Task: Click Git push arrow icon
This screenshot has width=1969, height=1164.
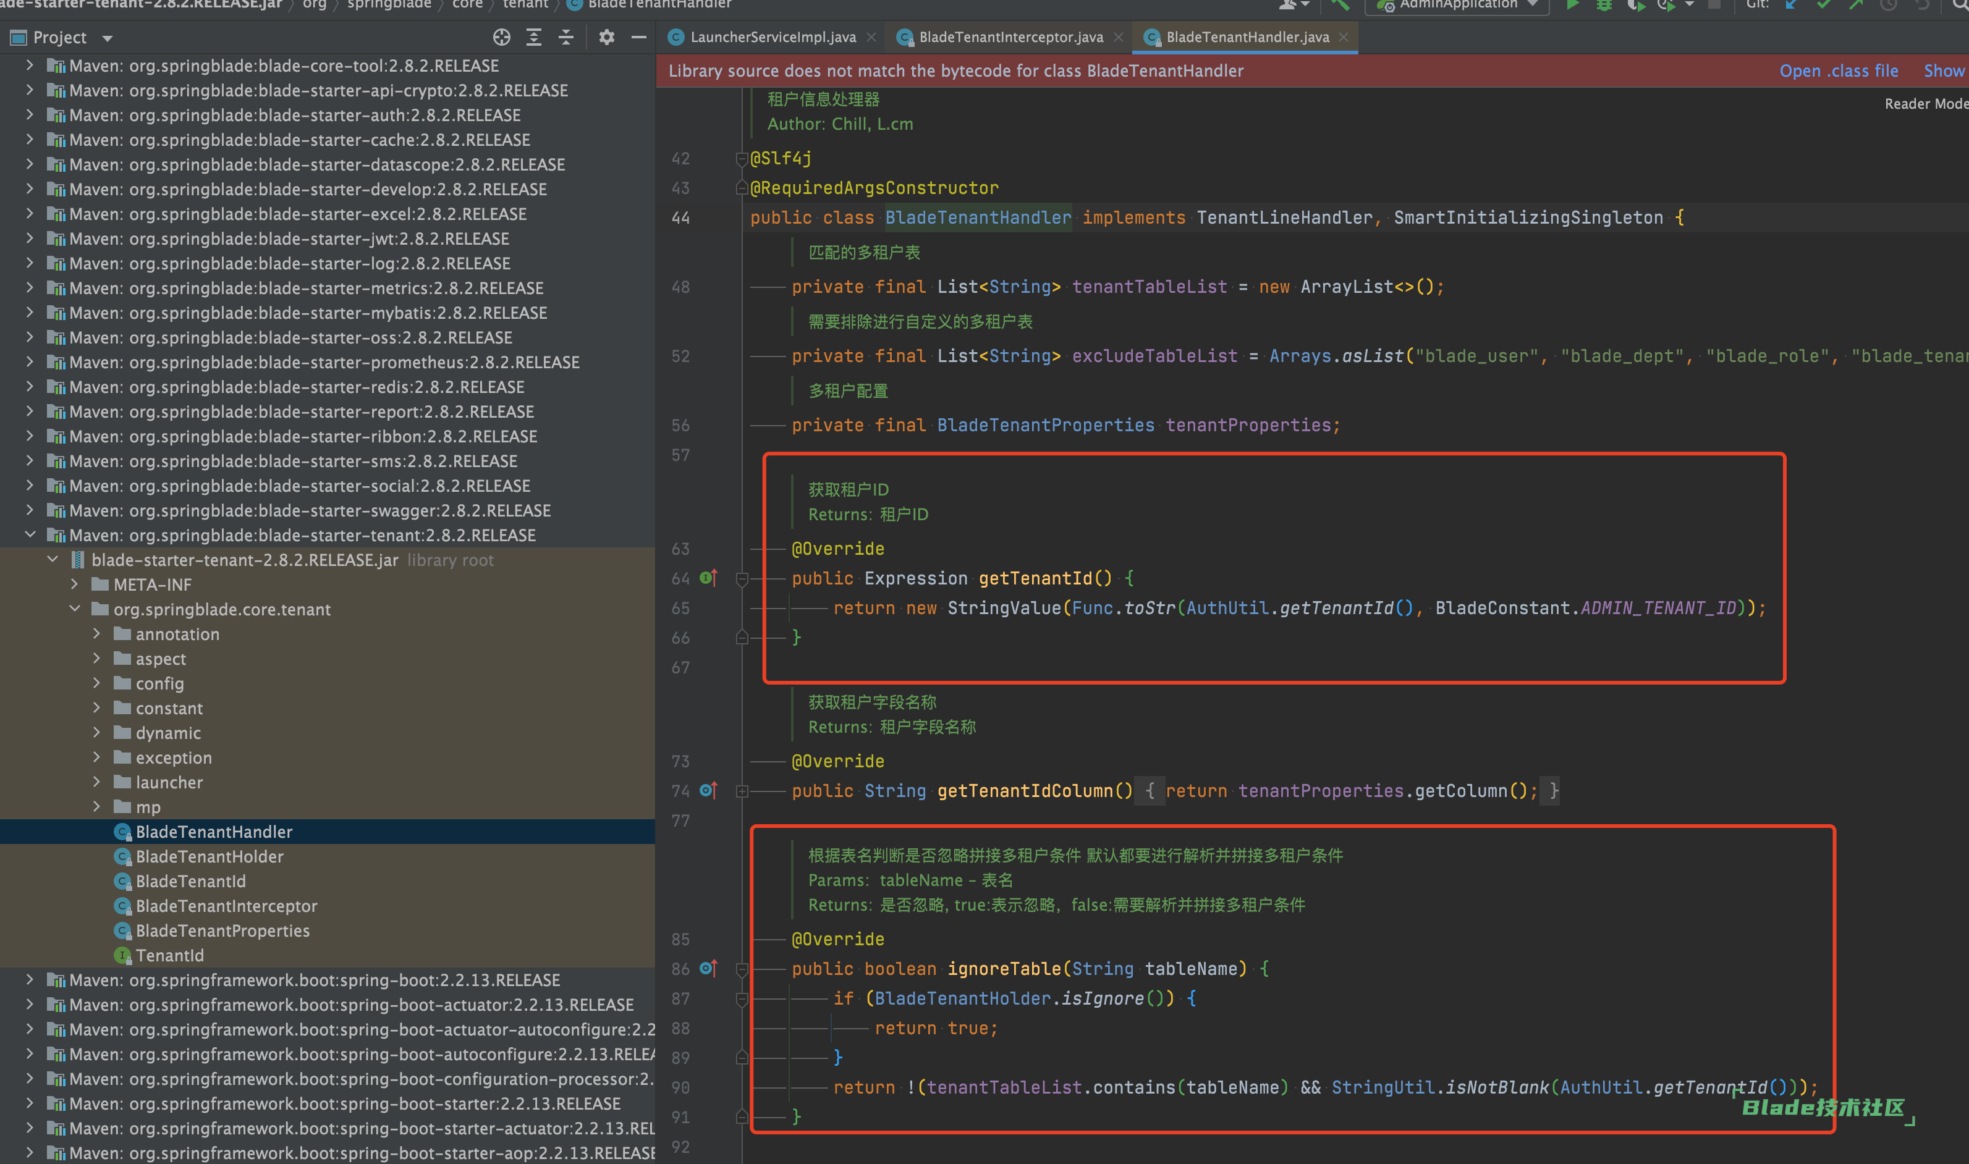Action: [x=1856, y=5]
